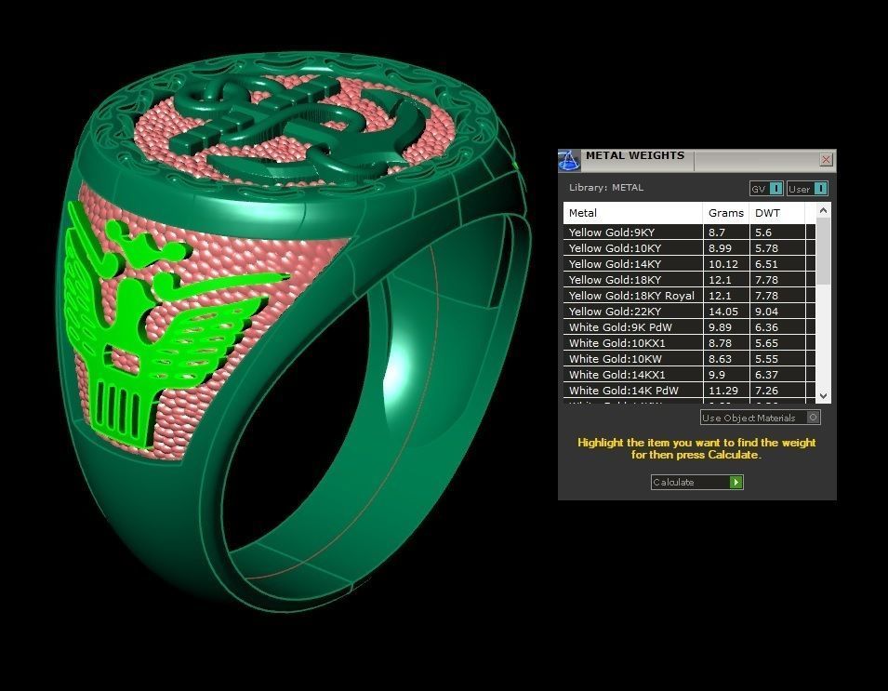Select the Yellow Gold:10KY row
This screenshot has height=691, width=888.
[x=689, y=248]
